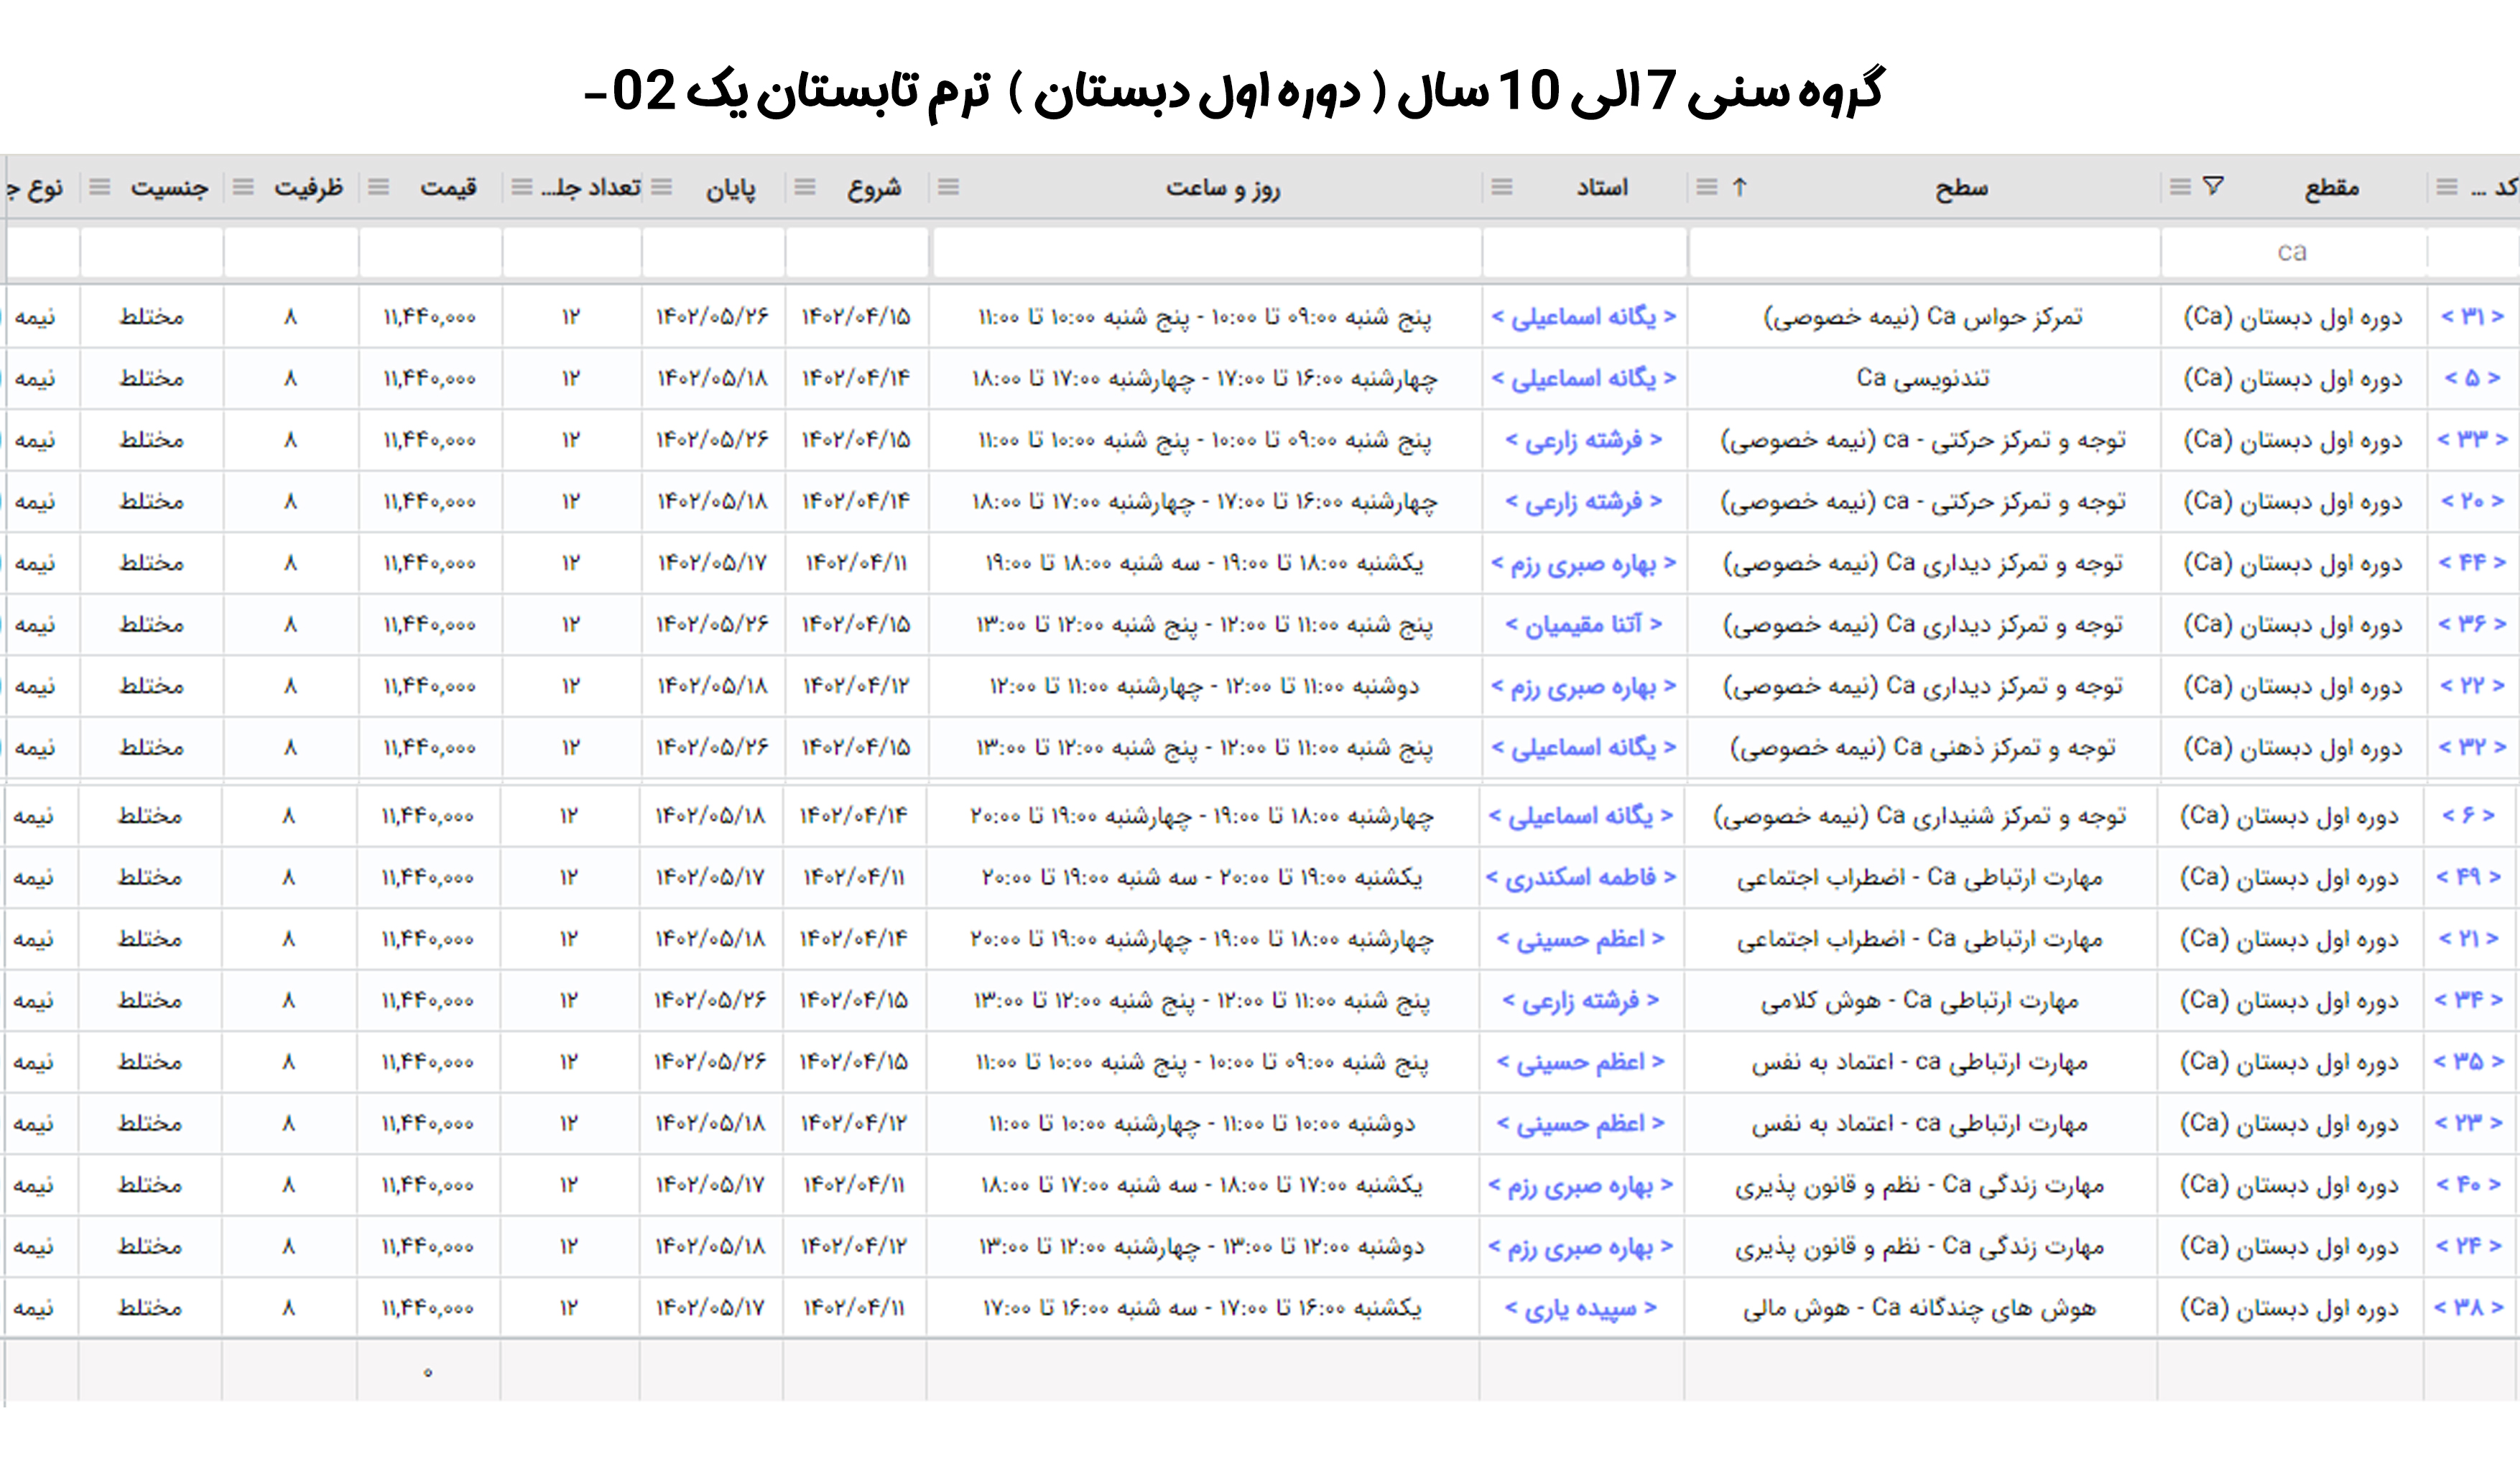Click the استاد column filter input
This screenshot has width=2520, height=1457.
tap(1584, 252)
